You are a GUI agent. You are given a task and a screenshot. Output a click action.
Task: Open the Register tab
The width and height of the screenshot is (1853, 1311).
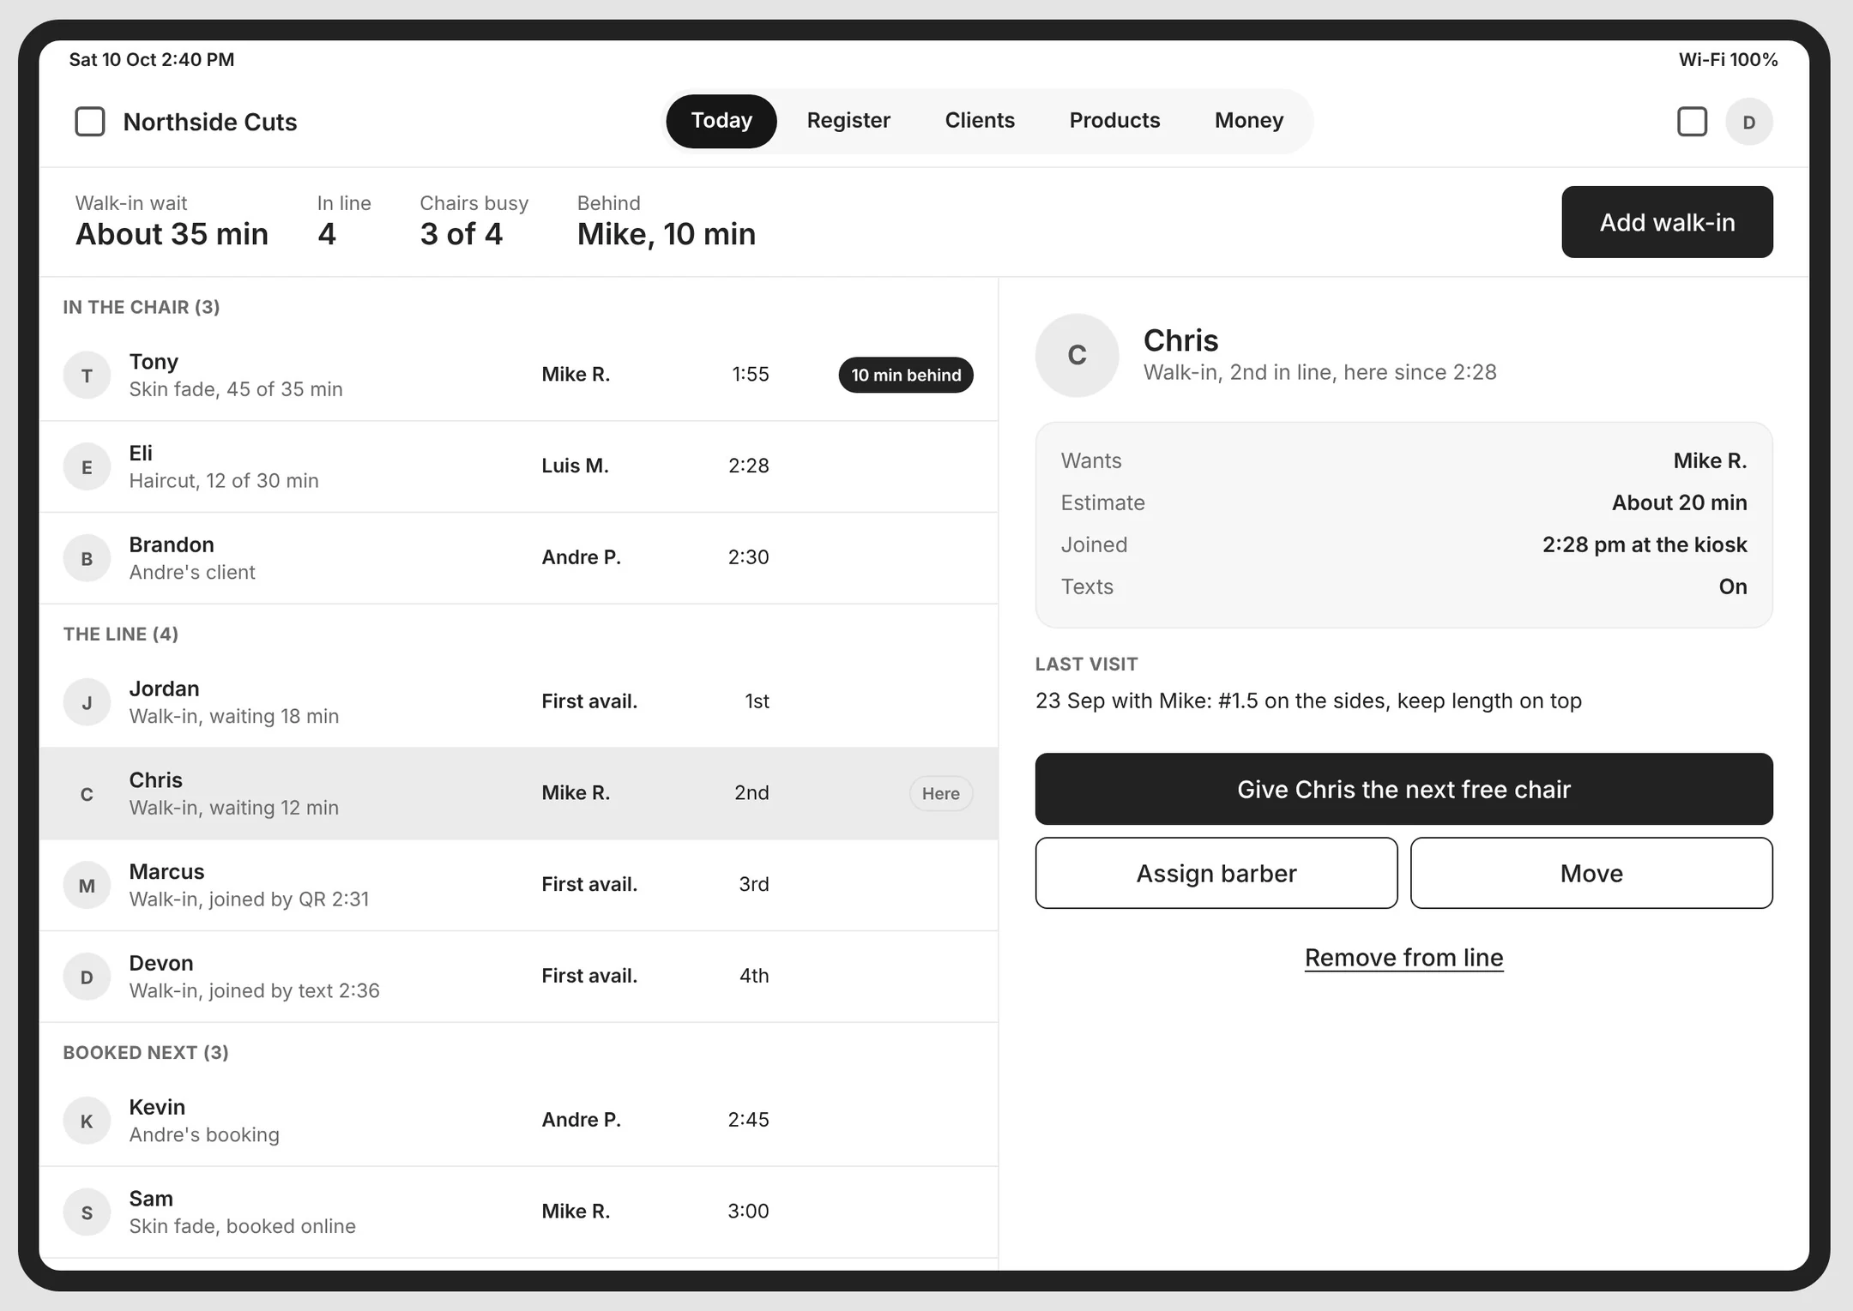point(848,121)
